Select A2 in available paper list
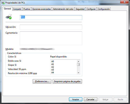 click(53, 67)
